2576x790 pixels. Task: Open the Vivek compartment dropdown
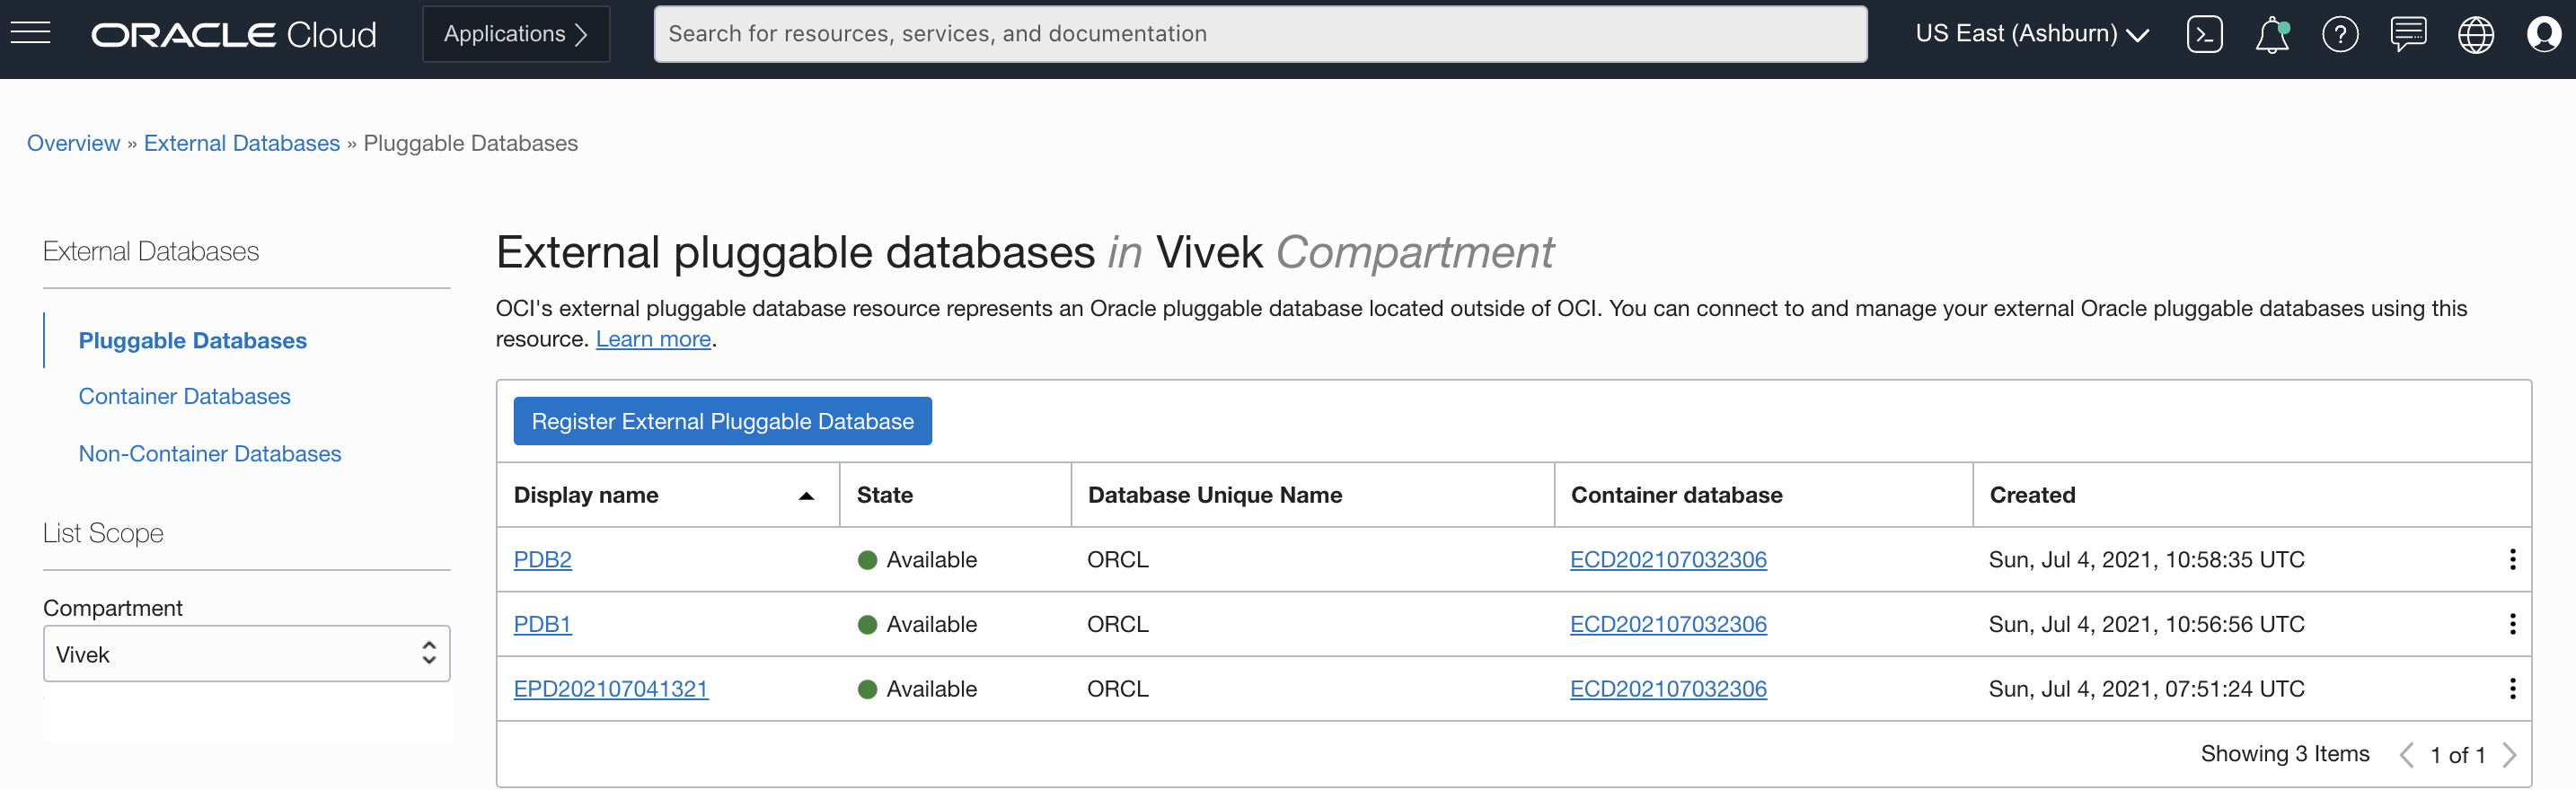(246, 654)
